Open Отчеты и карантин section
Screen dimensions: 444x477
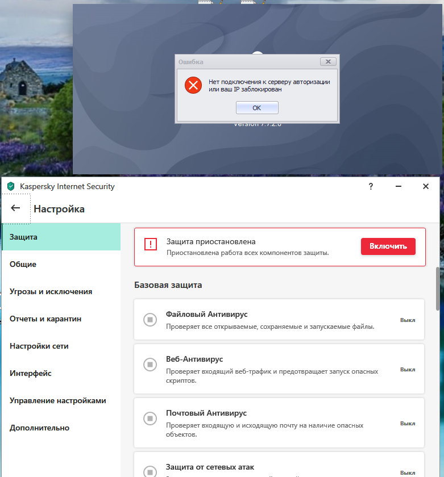[x=45, y=319]
